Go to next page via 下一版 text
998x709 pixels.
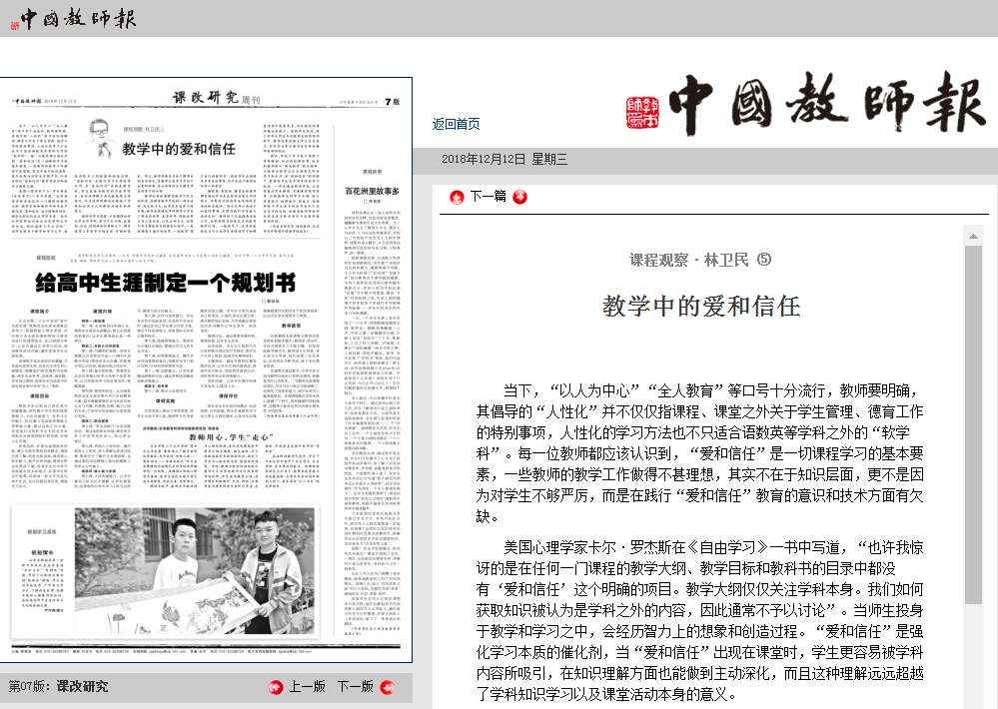(x=356, y=687)
